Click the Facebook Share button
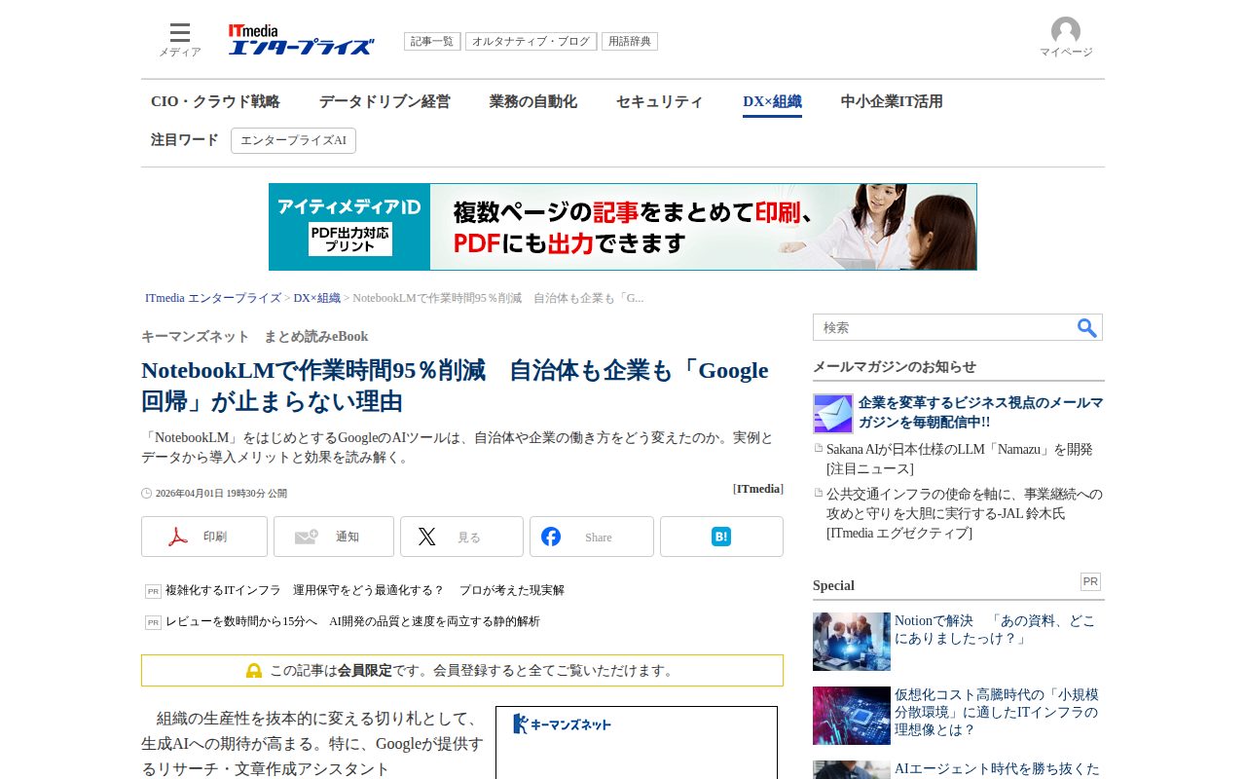This screenshot has width=1246, height=779. (592, 537)
